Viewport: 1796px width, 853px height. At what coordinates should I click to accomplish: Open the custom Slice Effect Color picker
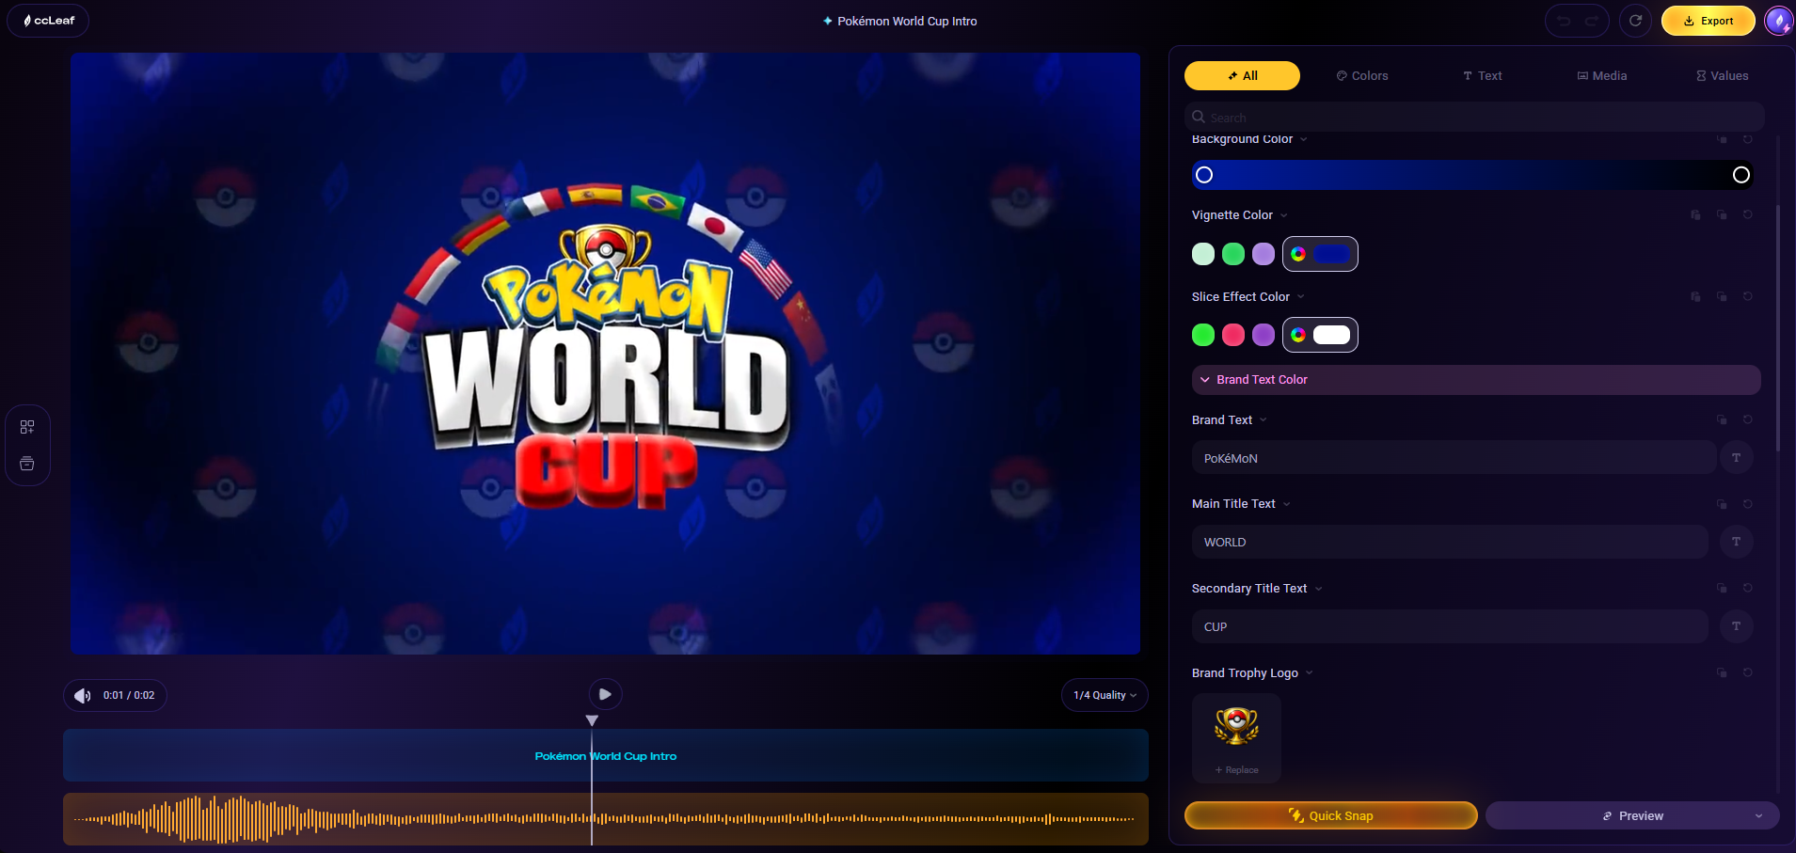click(1320, 335)
